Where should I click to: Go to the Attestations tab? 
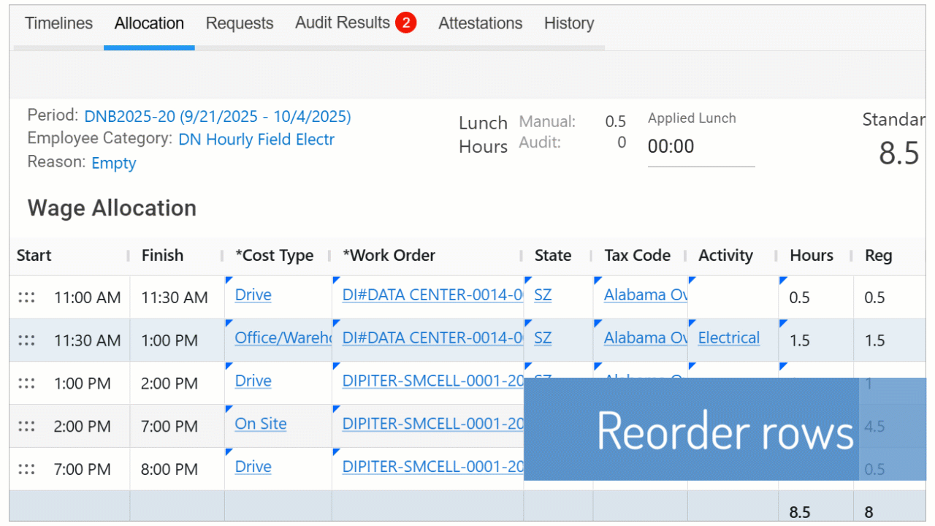[x=481, y=23]
